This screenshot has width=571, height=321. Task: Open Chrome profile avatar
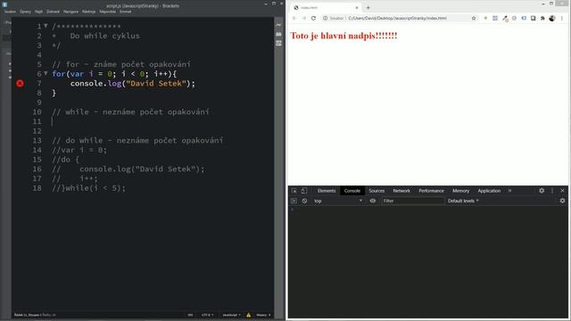click(552, 18)
